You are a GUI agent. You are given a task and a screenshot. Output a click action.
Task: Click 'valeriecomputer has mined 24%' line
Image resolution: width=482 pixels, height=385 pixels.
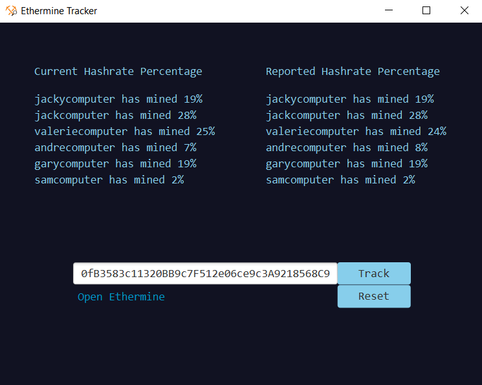356,132
